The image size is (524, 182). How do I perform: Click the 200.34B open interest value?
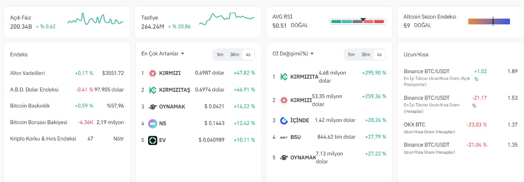pyautogui.click(x=21, y=26)
